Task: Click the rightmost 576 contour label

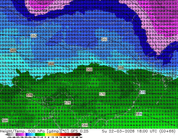Action: [x=142, y=92]
